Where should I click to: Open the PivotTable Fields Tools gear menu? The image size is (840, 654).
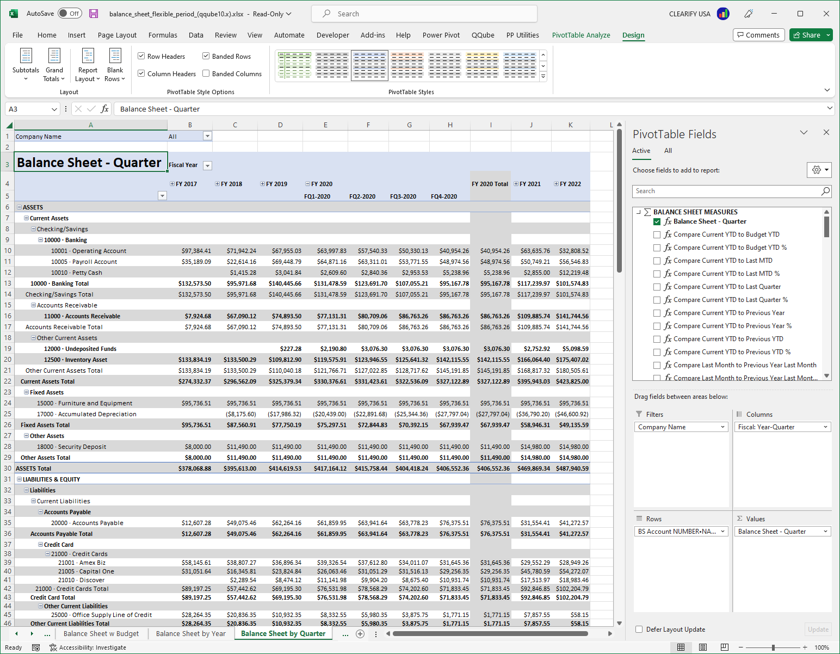click(x=819, y=170)
